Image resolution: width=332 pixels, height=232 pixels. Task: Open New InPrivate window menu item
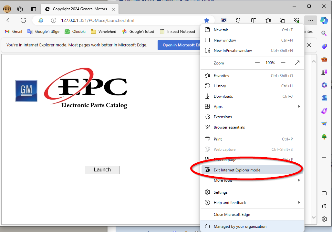click(233, 51)
